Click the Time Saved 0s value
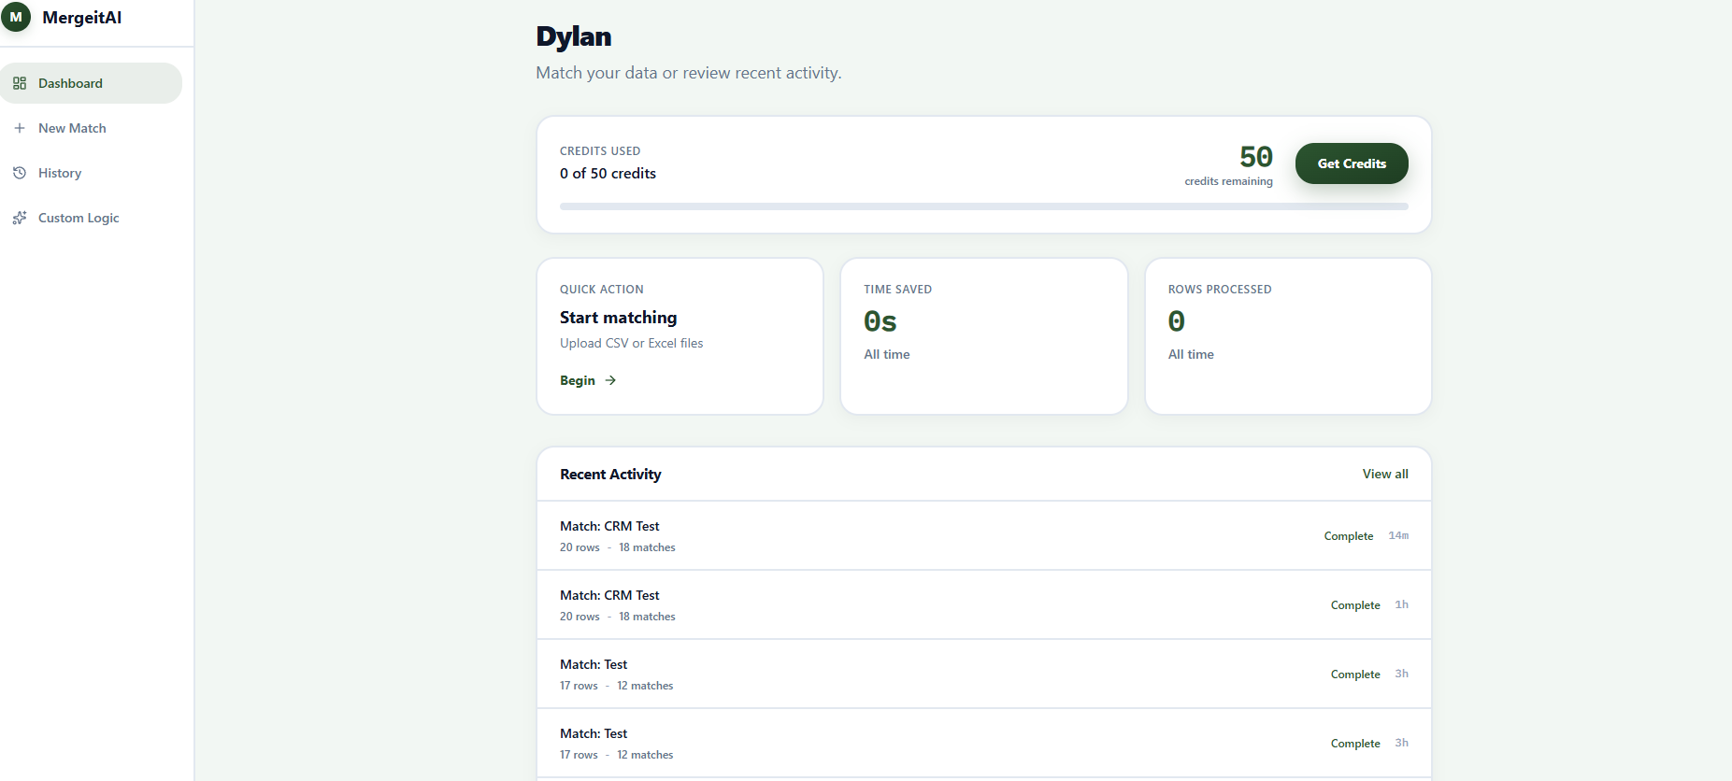This screenshot has width=1732, height=781. coord(880,321)
